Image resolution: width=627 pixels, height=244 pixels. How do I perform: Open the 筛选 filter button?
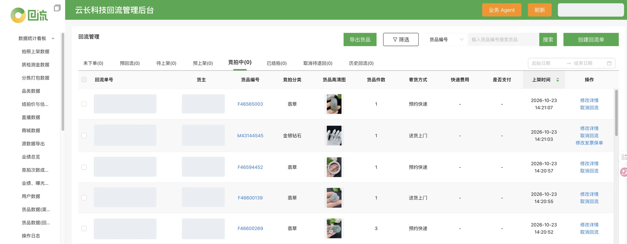click(x=401, y=40)
